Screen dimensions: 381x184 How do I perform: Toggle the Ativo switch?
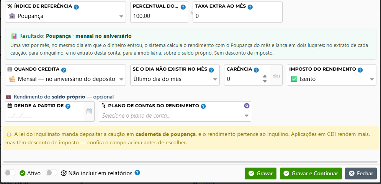[x=10, y=173]
